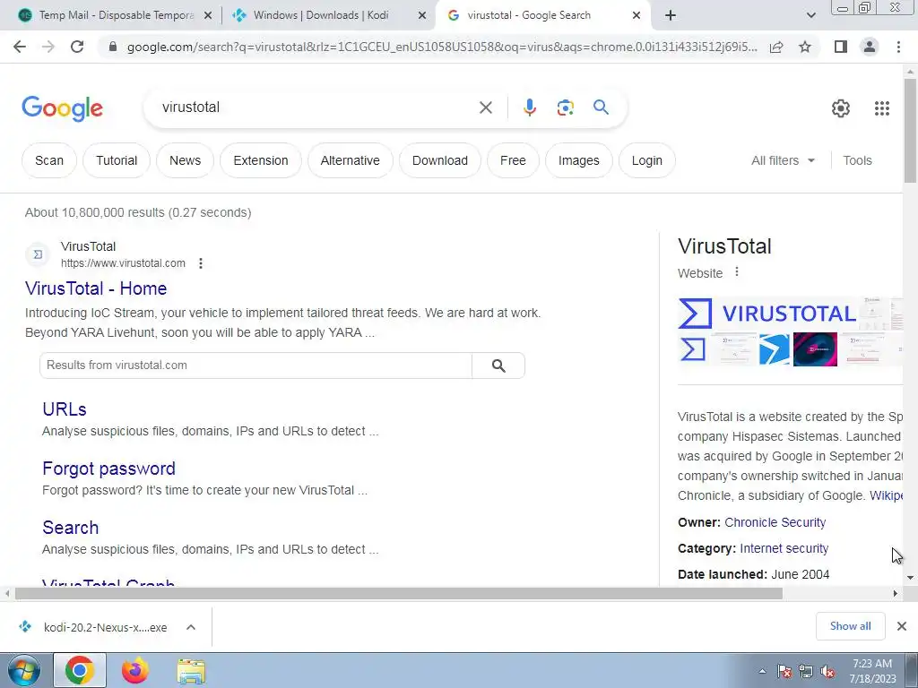Show hidden tray icons arrow
The height and width of the screenshot is (688, 918).
(762, 672)
